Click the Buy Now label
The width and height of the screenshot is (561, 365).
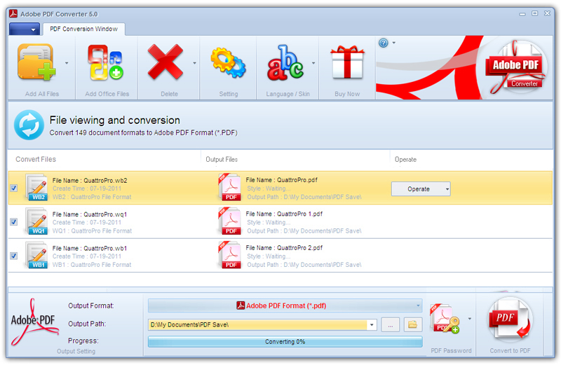click(347, 94)
